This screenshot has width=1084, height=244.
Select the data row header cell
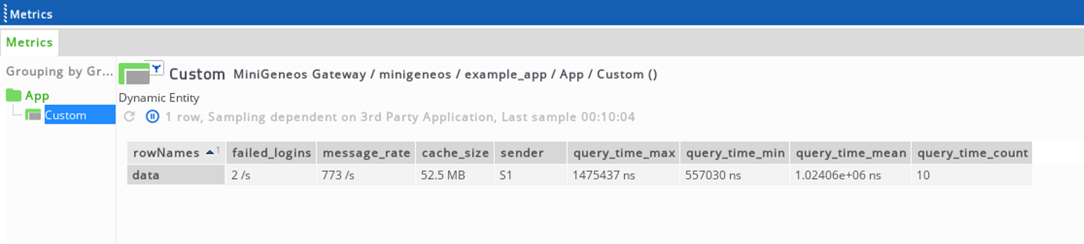point(176,175)
